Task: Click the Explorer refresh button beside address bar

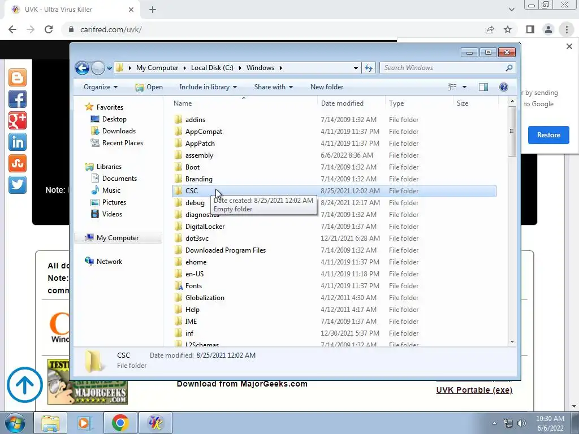Action: click(x=369, y=68)
